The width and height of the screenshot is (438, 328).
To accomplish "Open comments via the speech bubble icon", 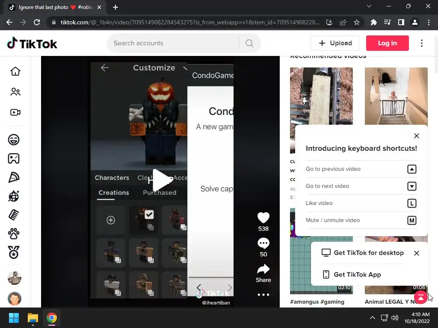I will [263, 243].
